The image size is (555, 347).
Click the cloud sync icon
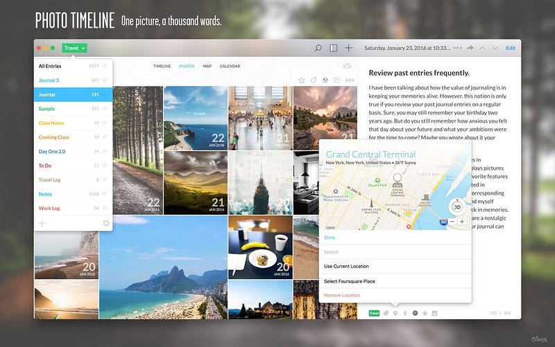pyautogui.click(x=348, y=66)
